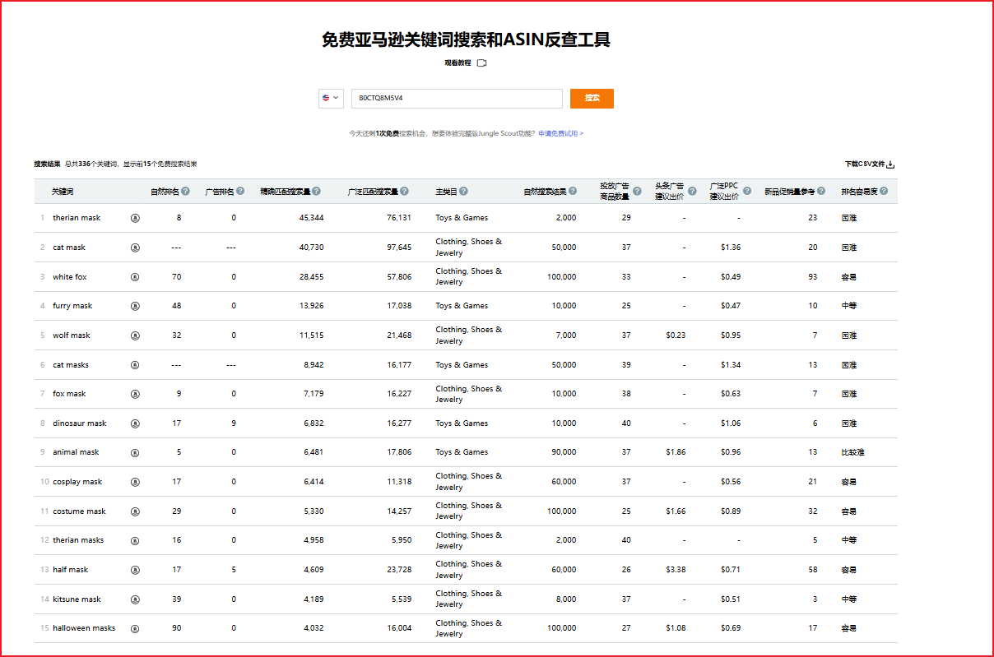Click the 申请免费试用 link
Screen dimensions: 994x657
point(560,133)
